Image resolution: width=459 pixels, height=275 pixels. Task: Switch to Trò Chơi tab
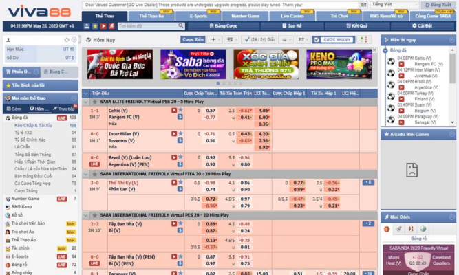click(339, 16)
